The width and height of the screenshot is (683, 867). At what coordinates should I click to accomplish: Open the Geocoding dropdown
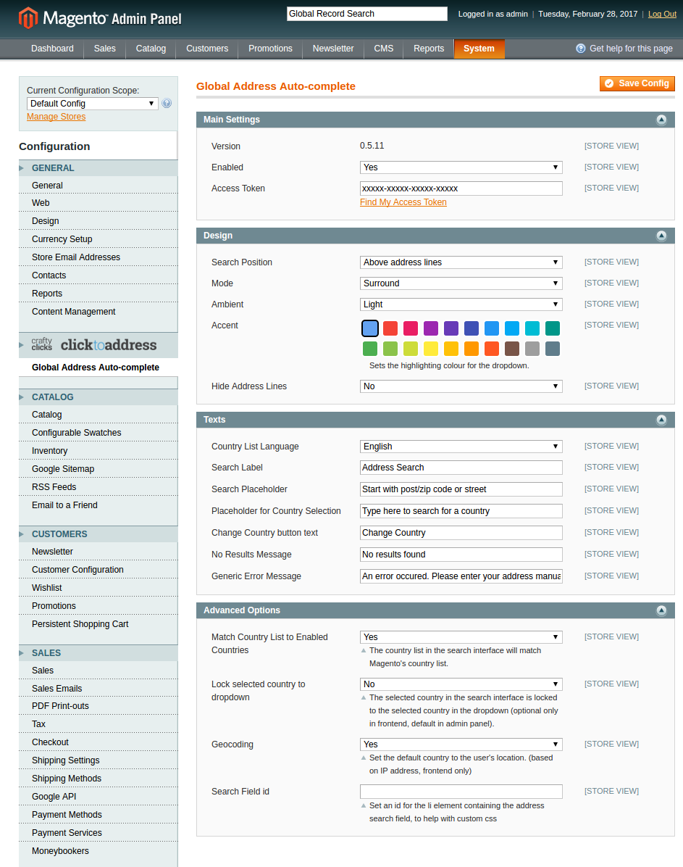[x=461, y=744]
